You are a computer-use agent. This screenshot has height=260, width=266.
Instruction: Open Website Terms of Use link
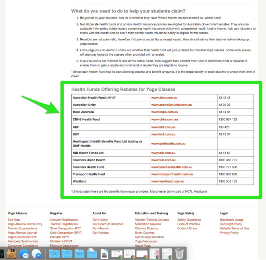(234, 229)
